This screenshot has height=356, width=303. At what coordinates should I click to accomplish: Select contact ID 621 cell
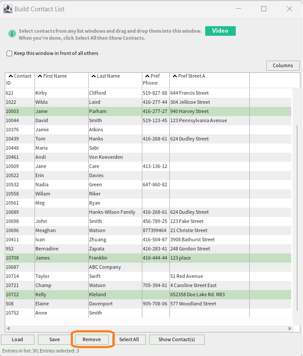(x=20, y=93)
